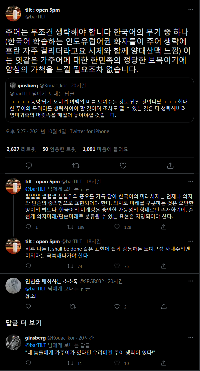This screenshot has height=371, width=200.
Task: Like the reply with 128 likes
Action: click(x=117, y=227)
